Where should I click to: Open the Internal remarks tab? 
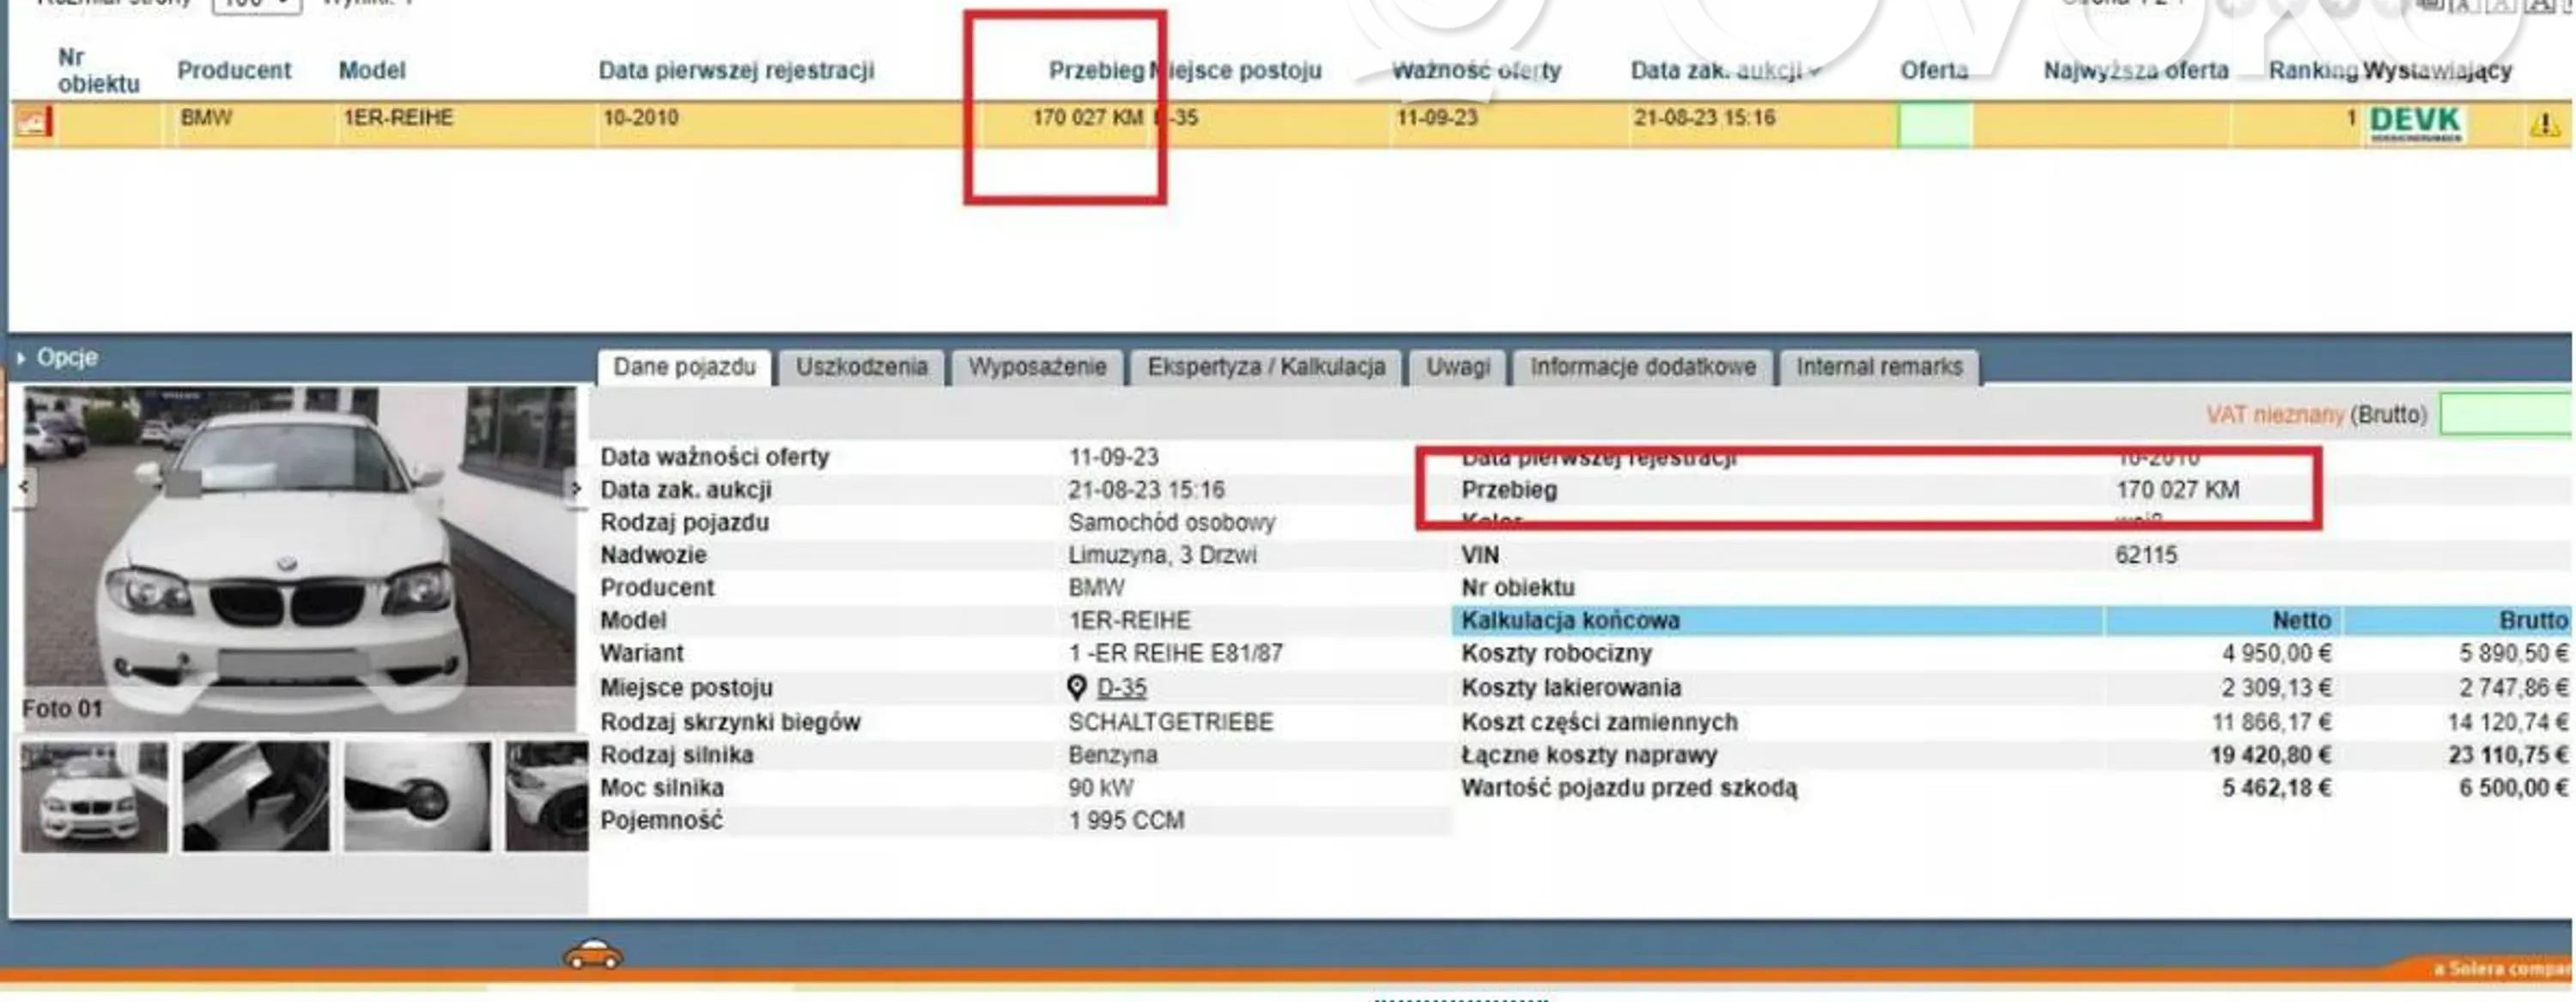pos(1879,367)
